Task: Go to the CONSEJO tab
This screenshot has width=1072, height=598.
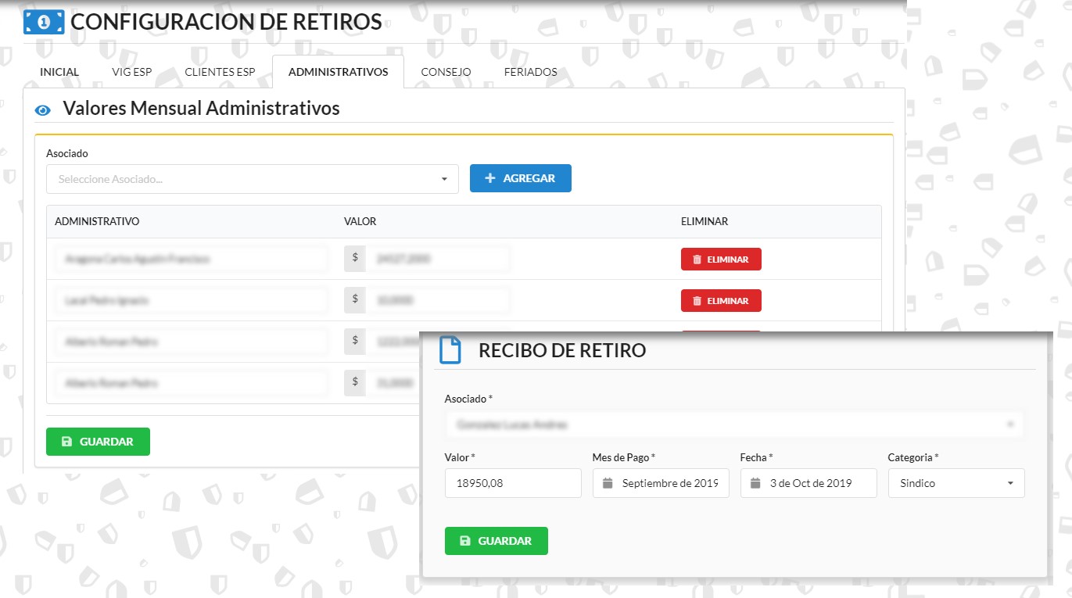Action: pyautogui.click(x=446, y=72)
